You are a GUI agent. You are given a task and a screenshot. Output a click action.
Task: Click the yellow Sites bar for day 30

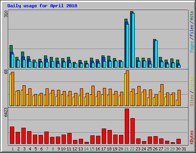(177, 103)
